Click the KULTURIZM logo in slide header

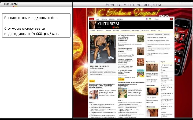tap(10, 5)
